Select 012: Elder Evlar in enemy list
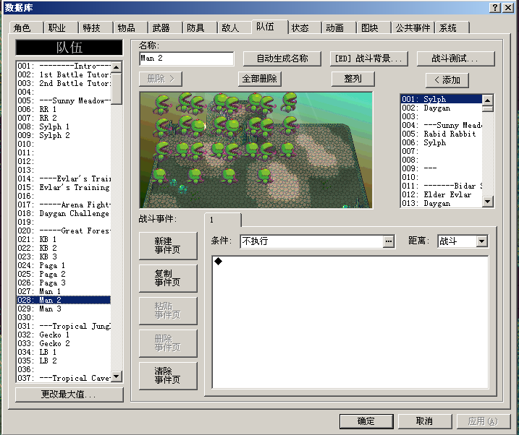The height and width of the screenshot is (435, 519). click(442, 194)
